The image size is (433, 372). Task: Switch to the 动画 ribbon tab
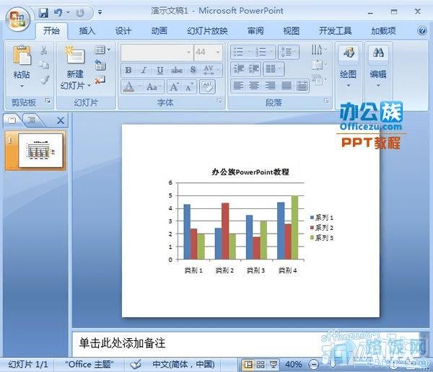click(159, 30)
